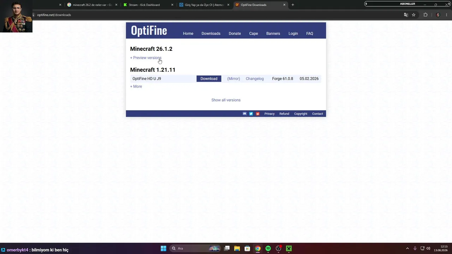
Task: Show all versions list
Action: [226, 100]
